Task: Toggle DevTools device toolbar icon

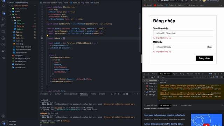Action: 148,74
